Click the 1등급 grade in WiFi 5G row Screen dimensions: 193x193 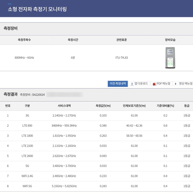tap(187, 186)
